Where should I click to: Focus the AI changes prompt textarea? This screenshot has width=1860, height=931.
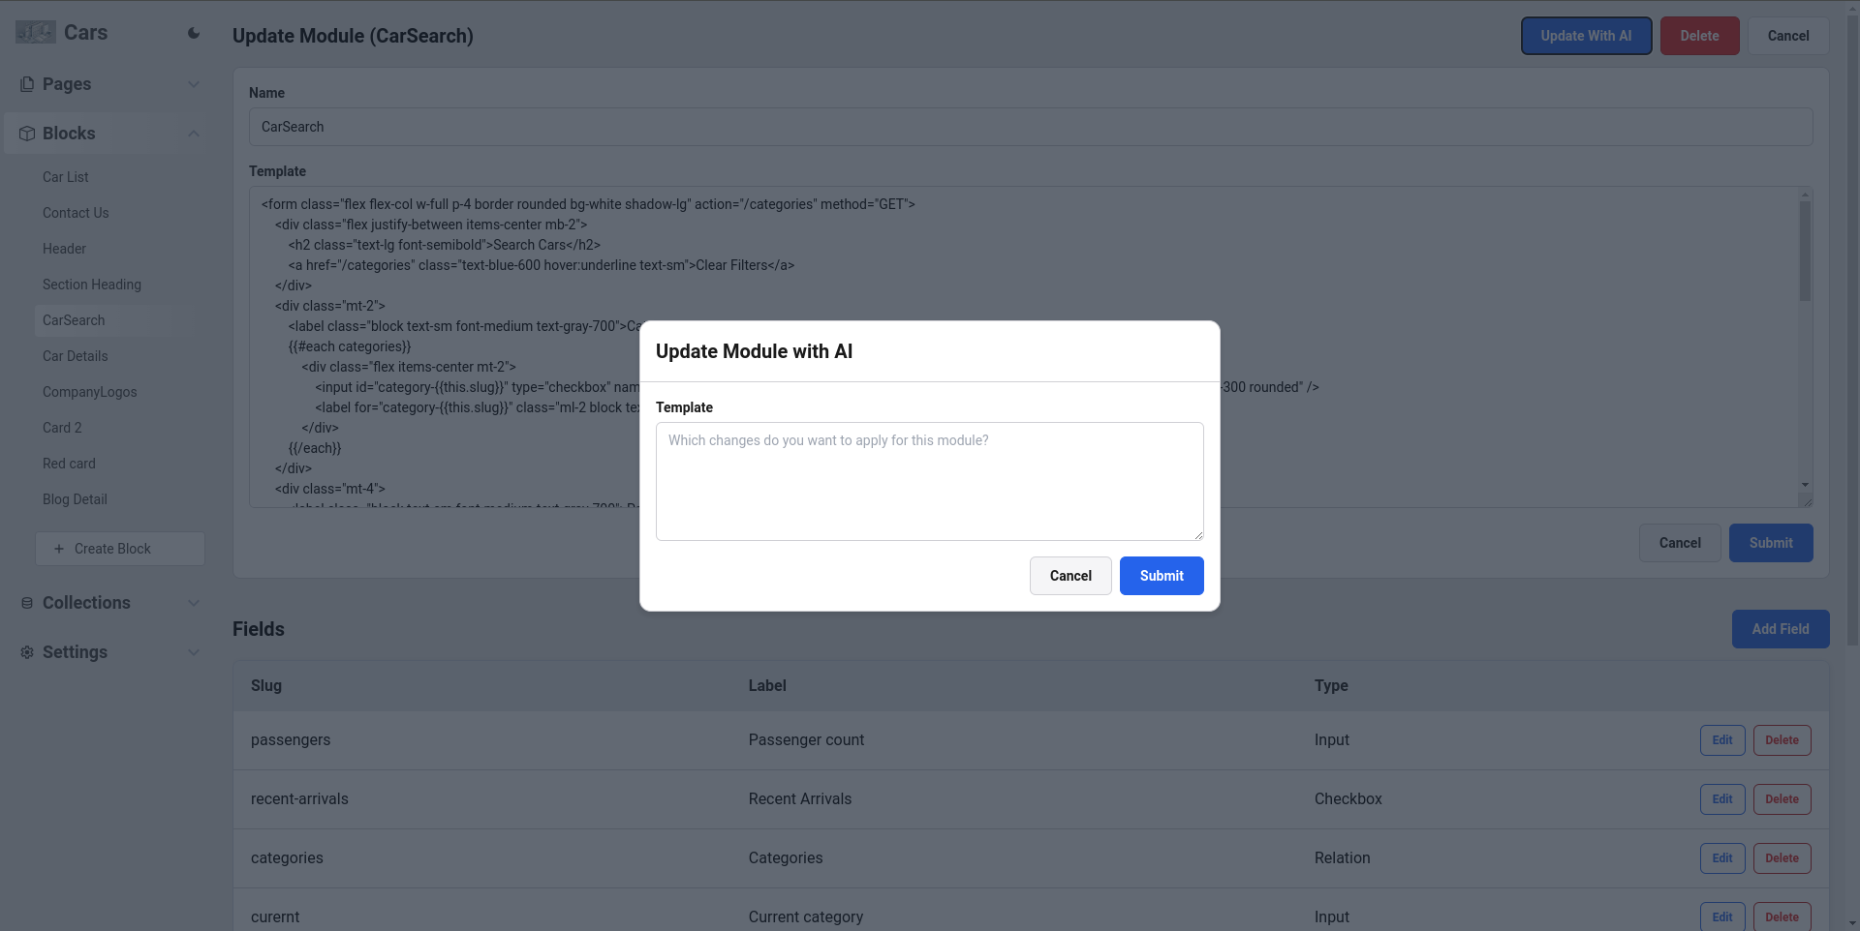(930, 481)
